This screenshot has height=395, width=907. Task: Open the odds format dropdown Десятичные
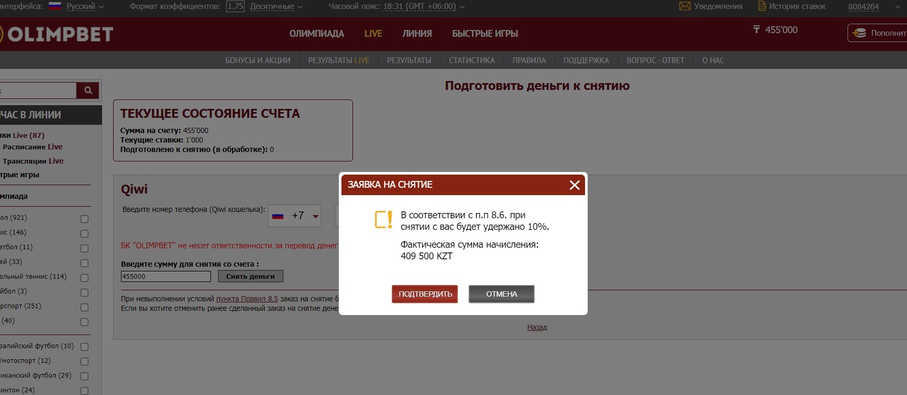(276, 6)
